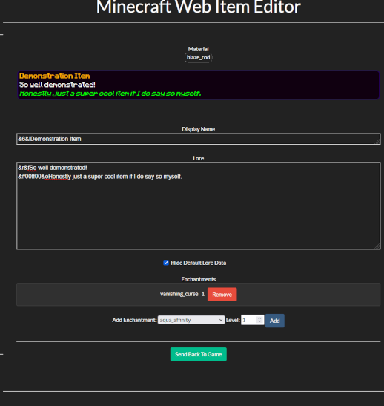Image resolution: width=384 pixels, height=406 pixels.
Task: Click the 'vanishing_curse' enchantment name
Action: point(179,294)
